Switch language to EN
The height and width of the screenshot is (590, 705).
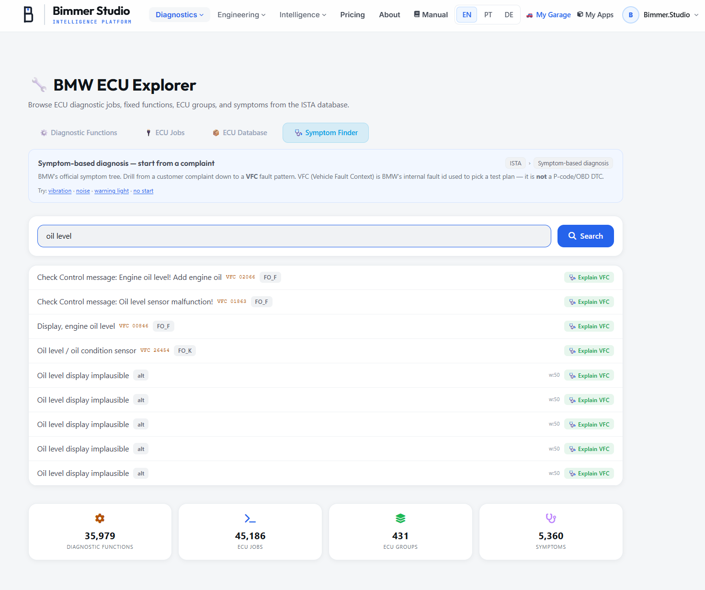[x=467, y=15]
